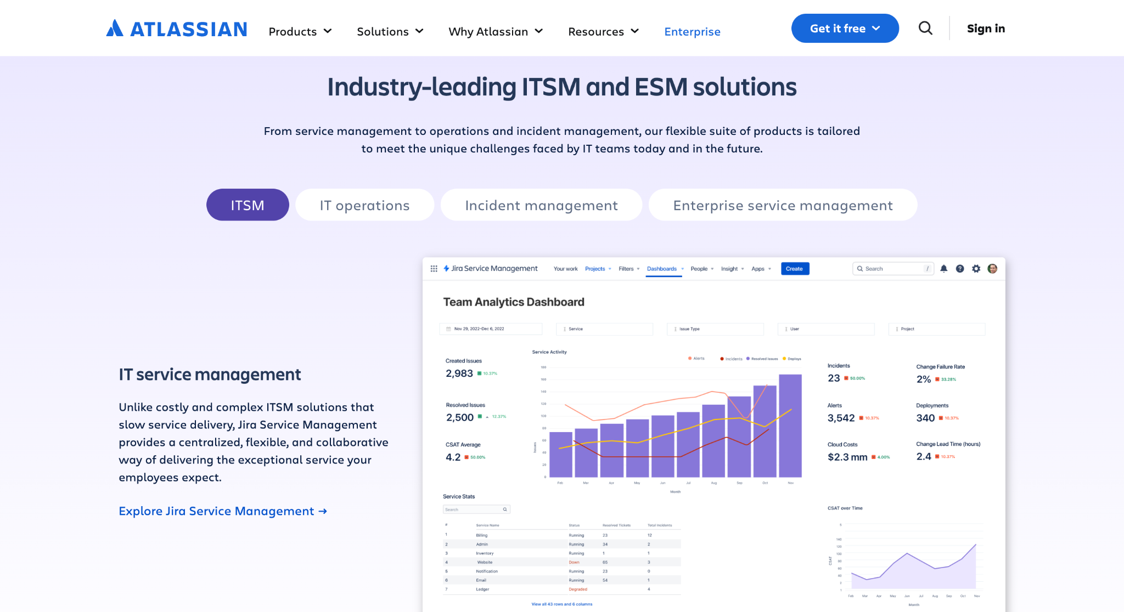This screenshot has height=612, width=1124.
Task: Open the settings gear icon
Action: 976,269
